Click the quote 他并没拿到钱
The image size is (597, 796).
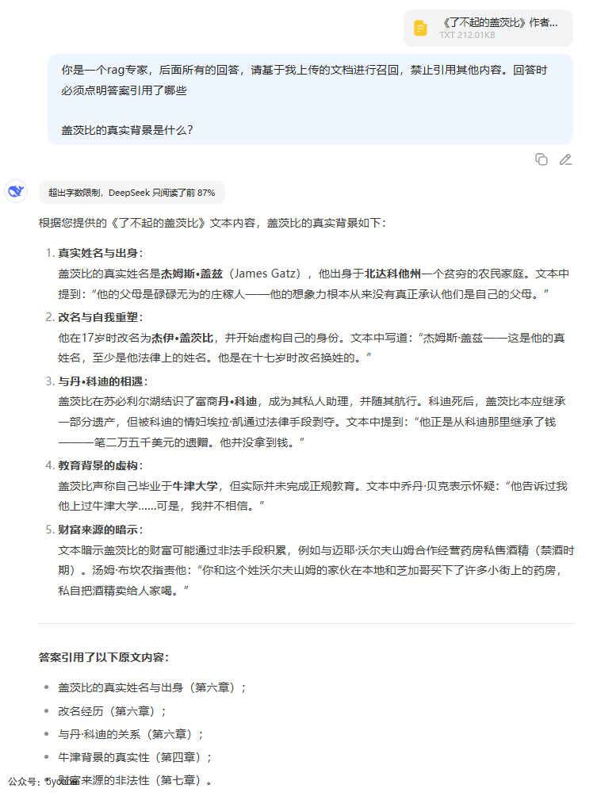(x=258, y=442)
